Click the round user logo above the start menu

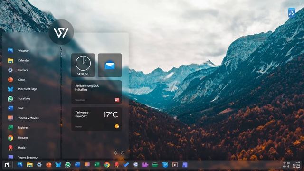point(61,32)
